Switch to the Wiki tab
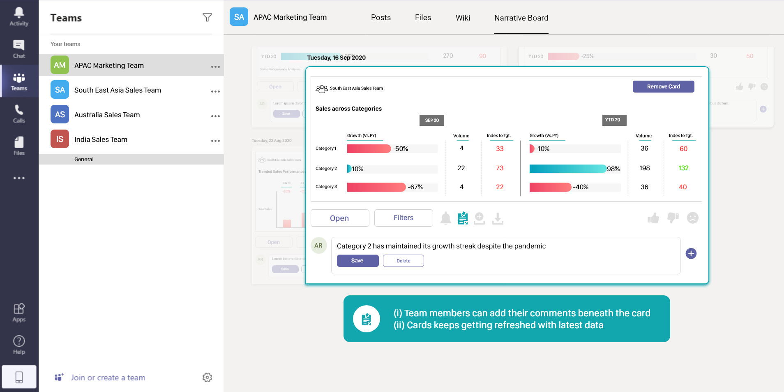The image size is (784, 392). pos(463,18)
